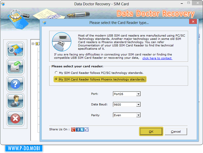
Task: Minimize the Data Doctor Recovery window
Action: coord(182,3)
